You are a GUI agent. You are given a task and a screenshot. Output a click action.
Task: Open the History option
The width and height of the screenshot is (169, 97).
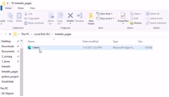click(x=136, y=23)
